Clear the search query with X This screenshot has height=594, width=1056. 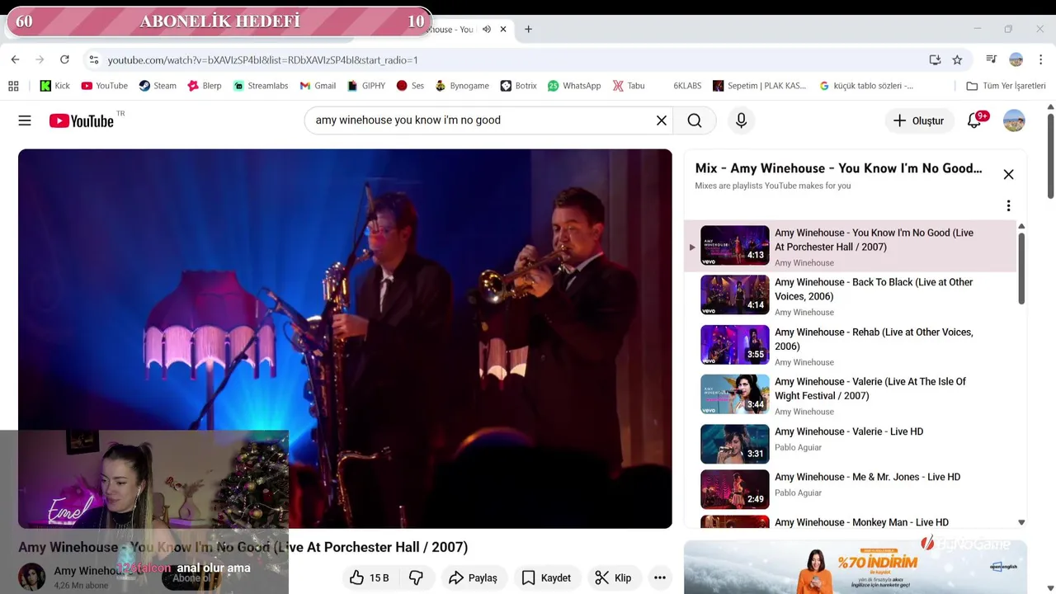coord(662,120)
